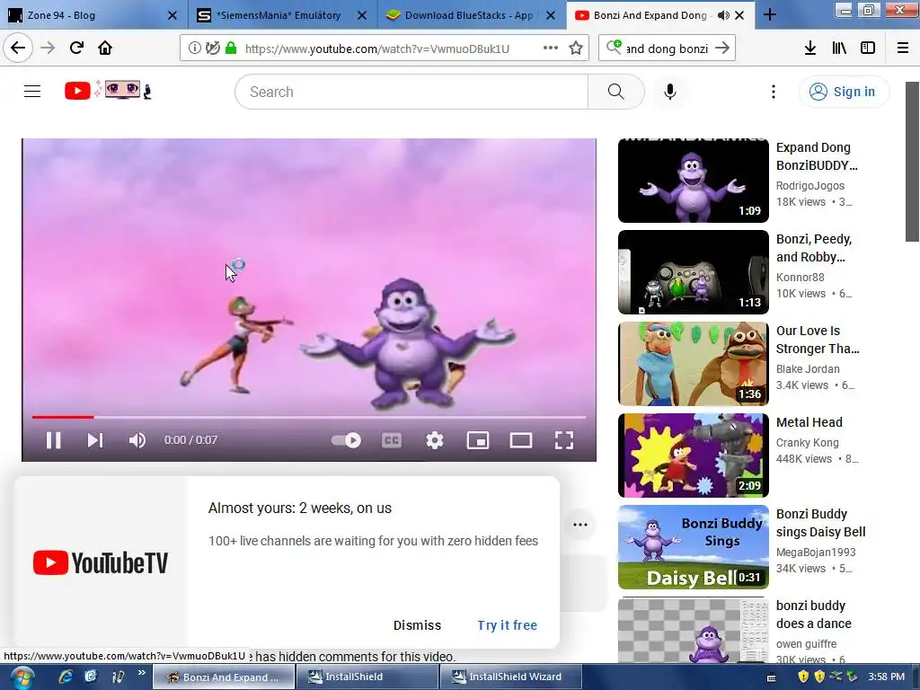Open Windows Start menu

click(22, 677)
